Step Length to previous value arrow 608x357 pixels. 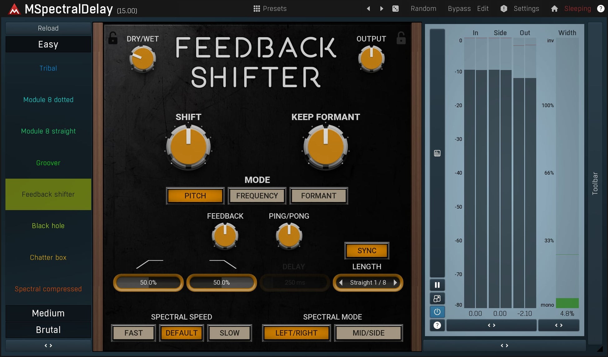341,283
